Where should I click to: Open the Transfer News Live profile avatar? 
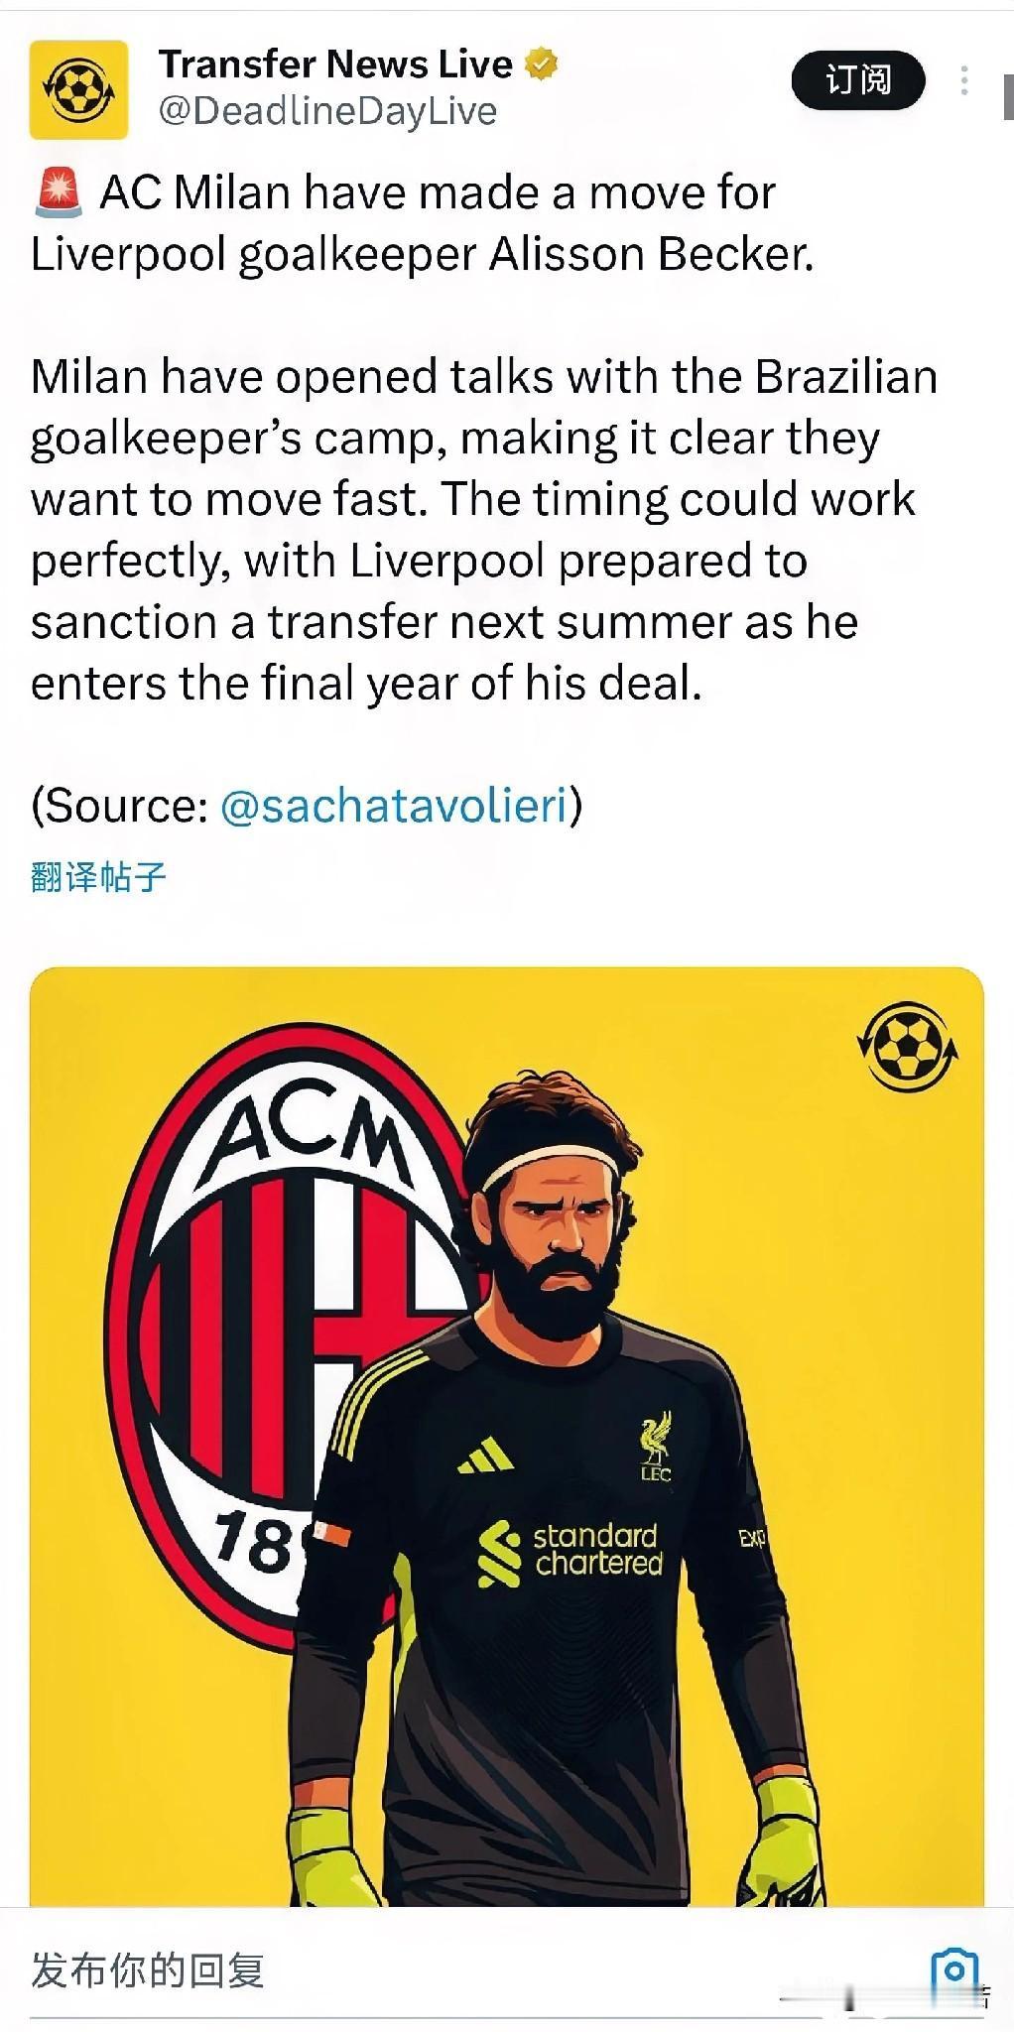tap(79, 89)
